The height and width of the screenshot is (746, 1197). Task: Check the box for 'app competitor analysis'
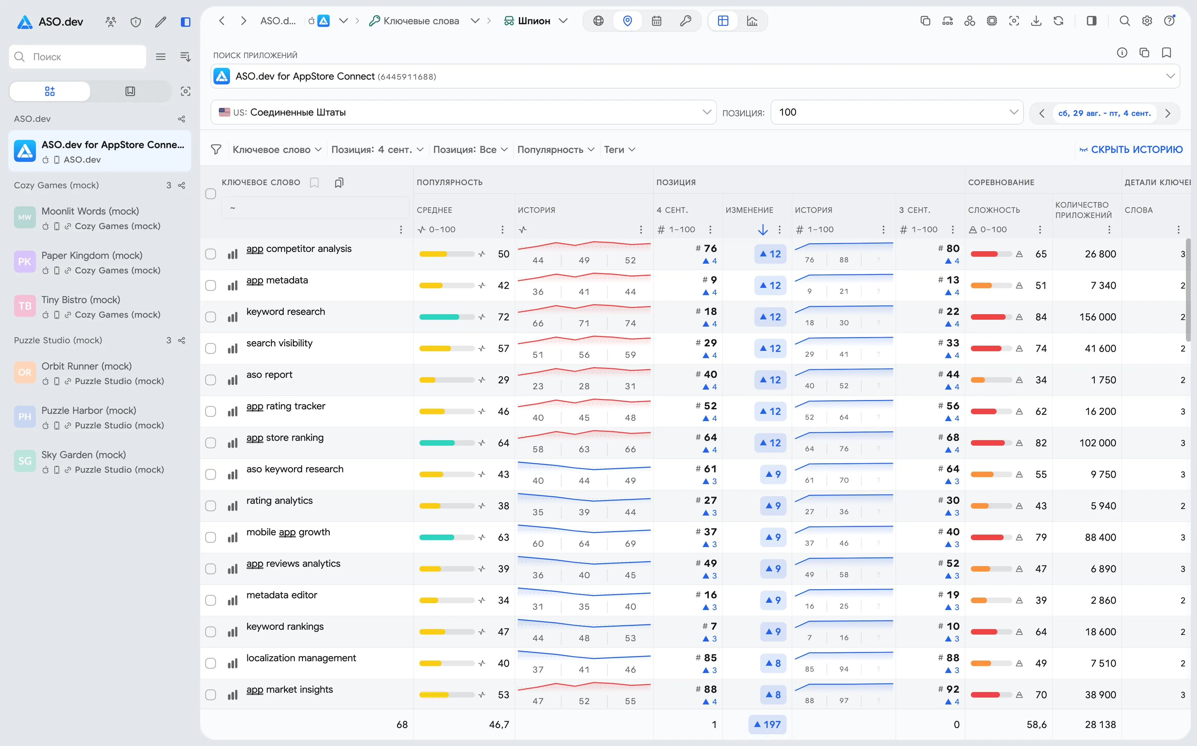coord(211,254)
